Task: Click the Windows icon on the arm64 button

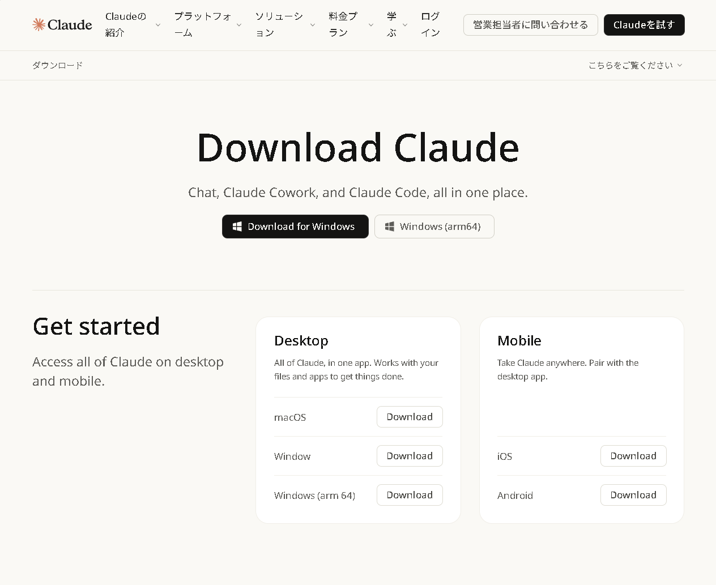Action: coord(389,226)
